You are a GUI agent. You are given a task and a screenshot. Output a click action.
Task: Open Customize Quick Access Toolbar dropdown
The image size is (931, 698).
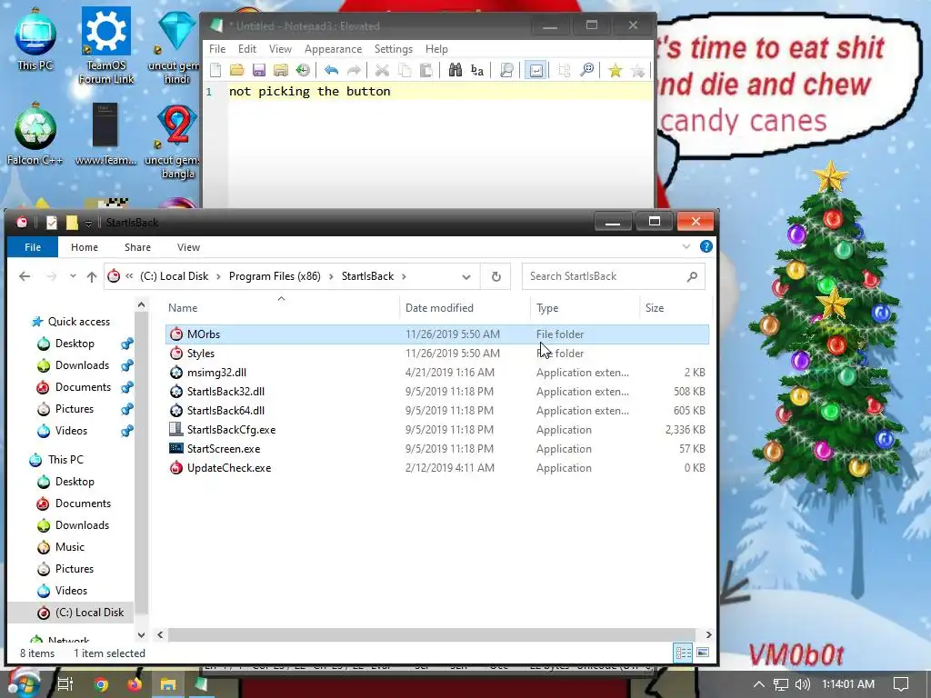pyautogui.click(x=88, y=224)
